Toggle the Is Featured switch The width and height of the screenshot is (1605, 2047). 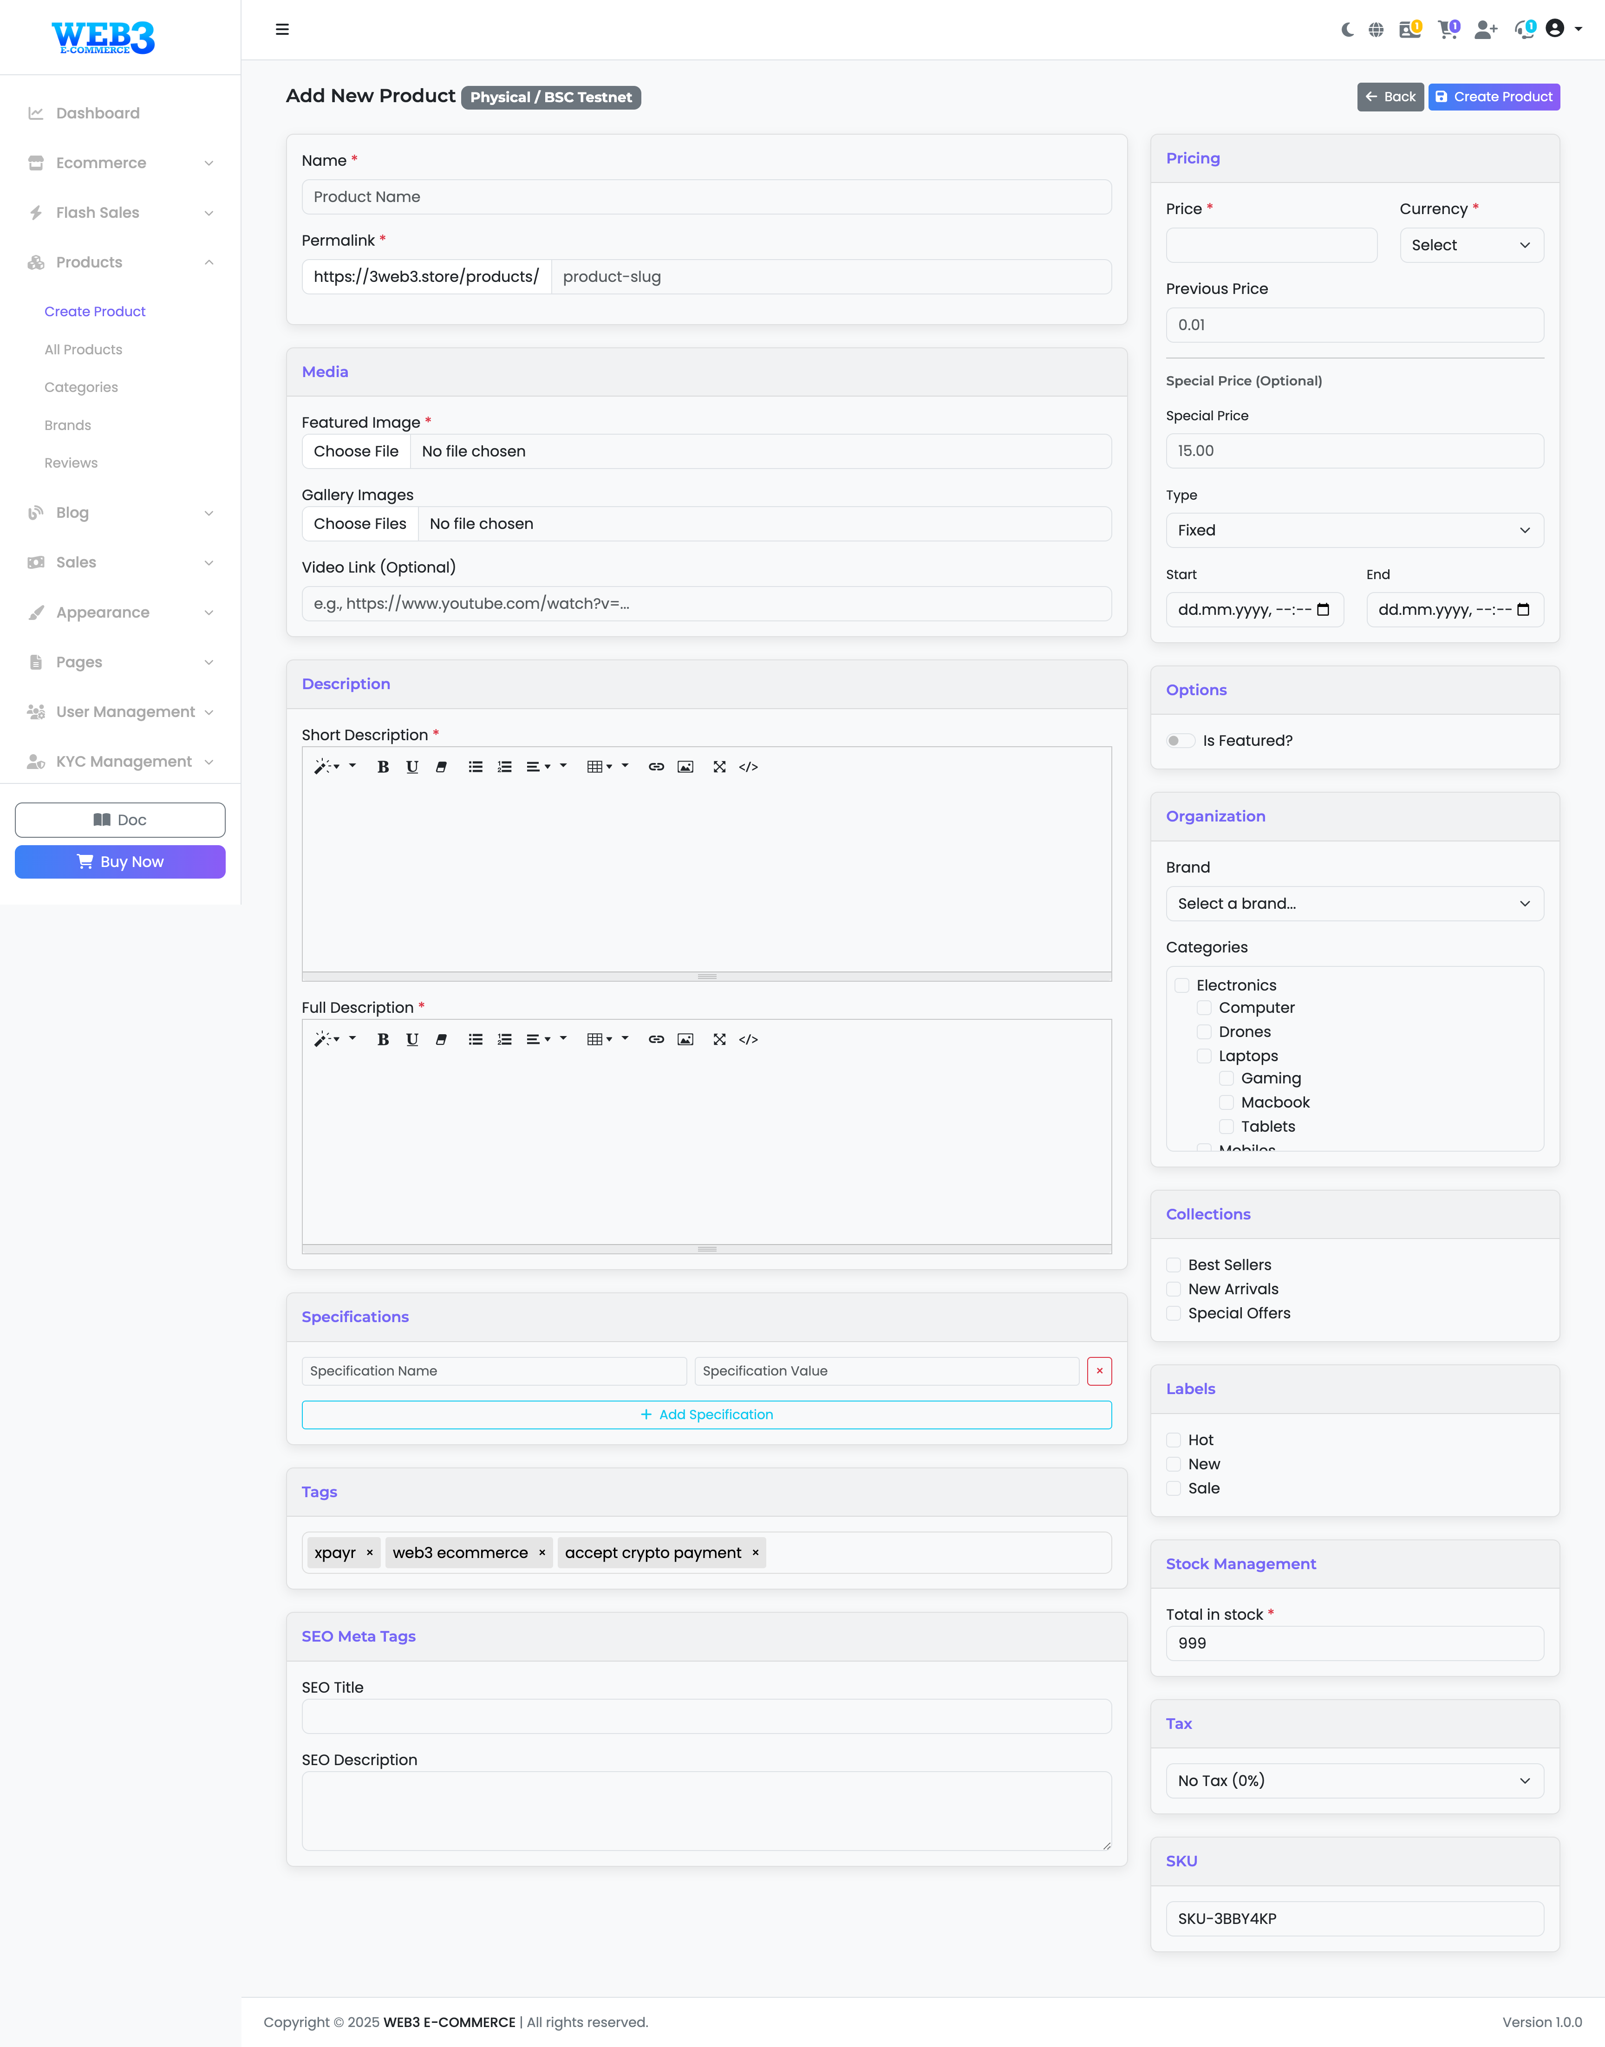click(x=1180, y=741)
